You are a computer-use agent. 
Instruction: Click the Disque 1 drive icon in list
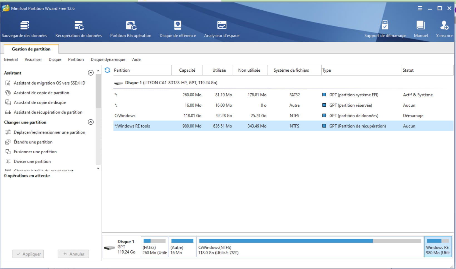[119, 83]
